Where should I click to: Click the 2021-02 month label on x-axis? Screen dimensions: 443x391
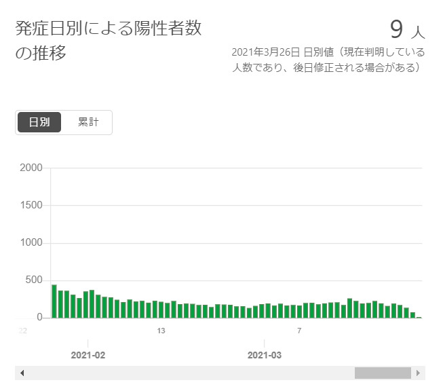tap(88, 355)
